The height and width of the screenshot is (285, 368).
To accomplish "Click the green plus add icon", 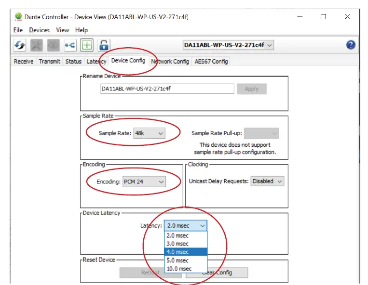I will coord(87,45).
